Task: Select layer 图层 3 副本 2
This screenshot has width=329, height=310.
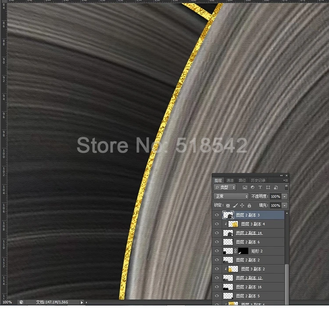Action: coord(253,269)
